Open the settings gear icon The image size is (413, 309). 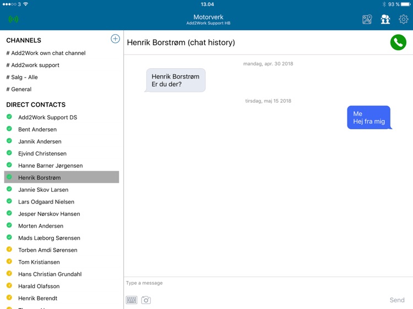tap(403, 20)
